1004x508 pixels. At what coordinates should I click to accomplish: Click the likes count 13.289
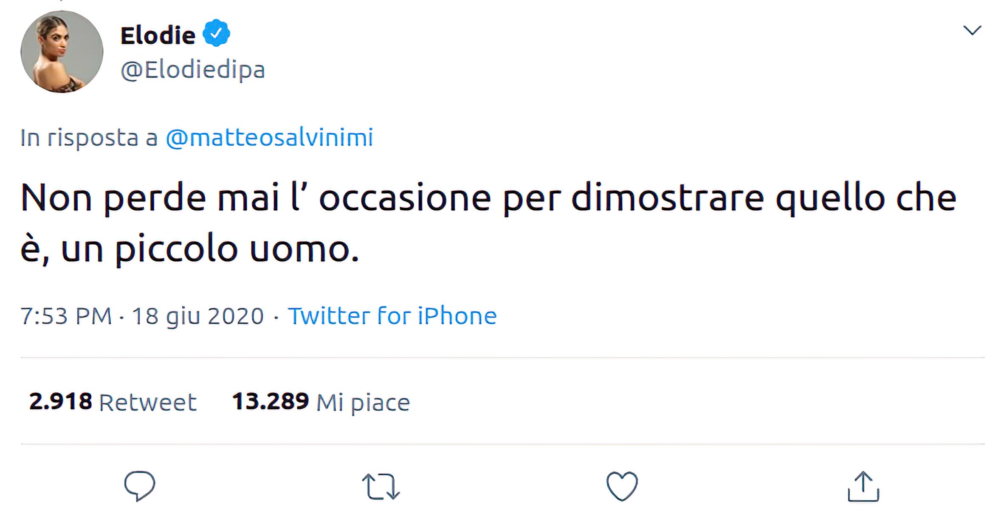271,401
